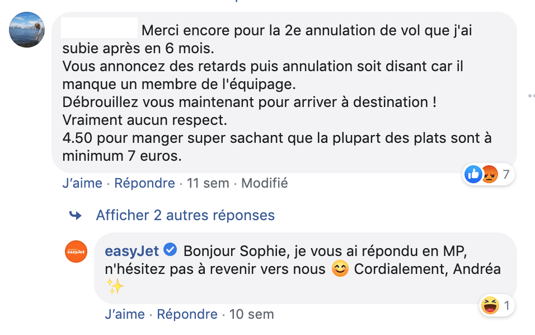Open reaction count 7 on first comment
Screen dimensions: 535x335
pyautogui.click(x=506, y=175)
